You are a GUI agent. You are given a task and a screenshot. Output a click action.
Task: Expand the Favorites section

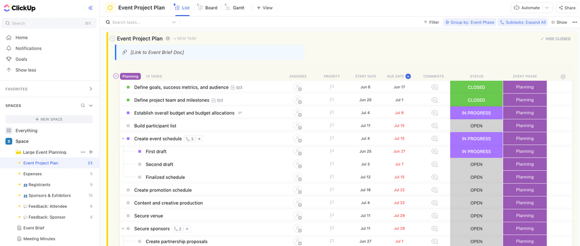90,89
